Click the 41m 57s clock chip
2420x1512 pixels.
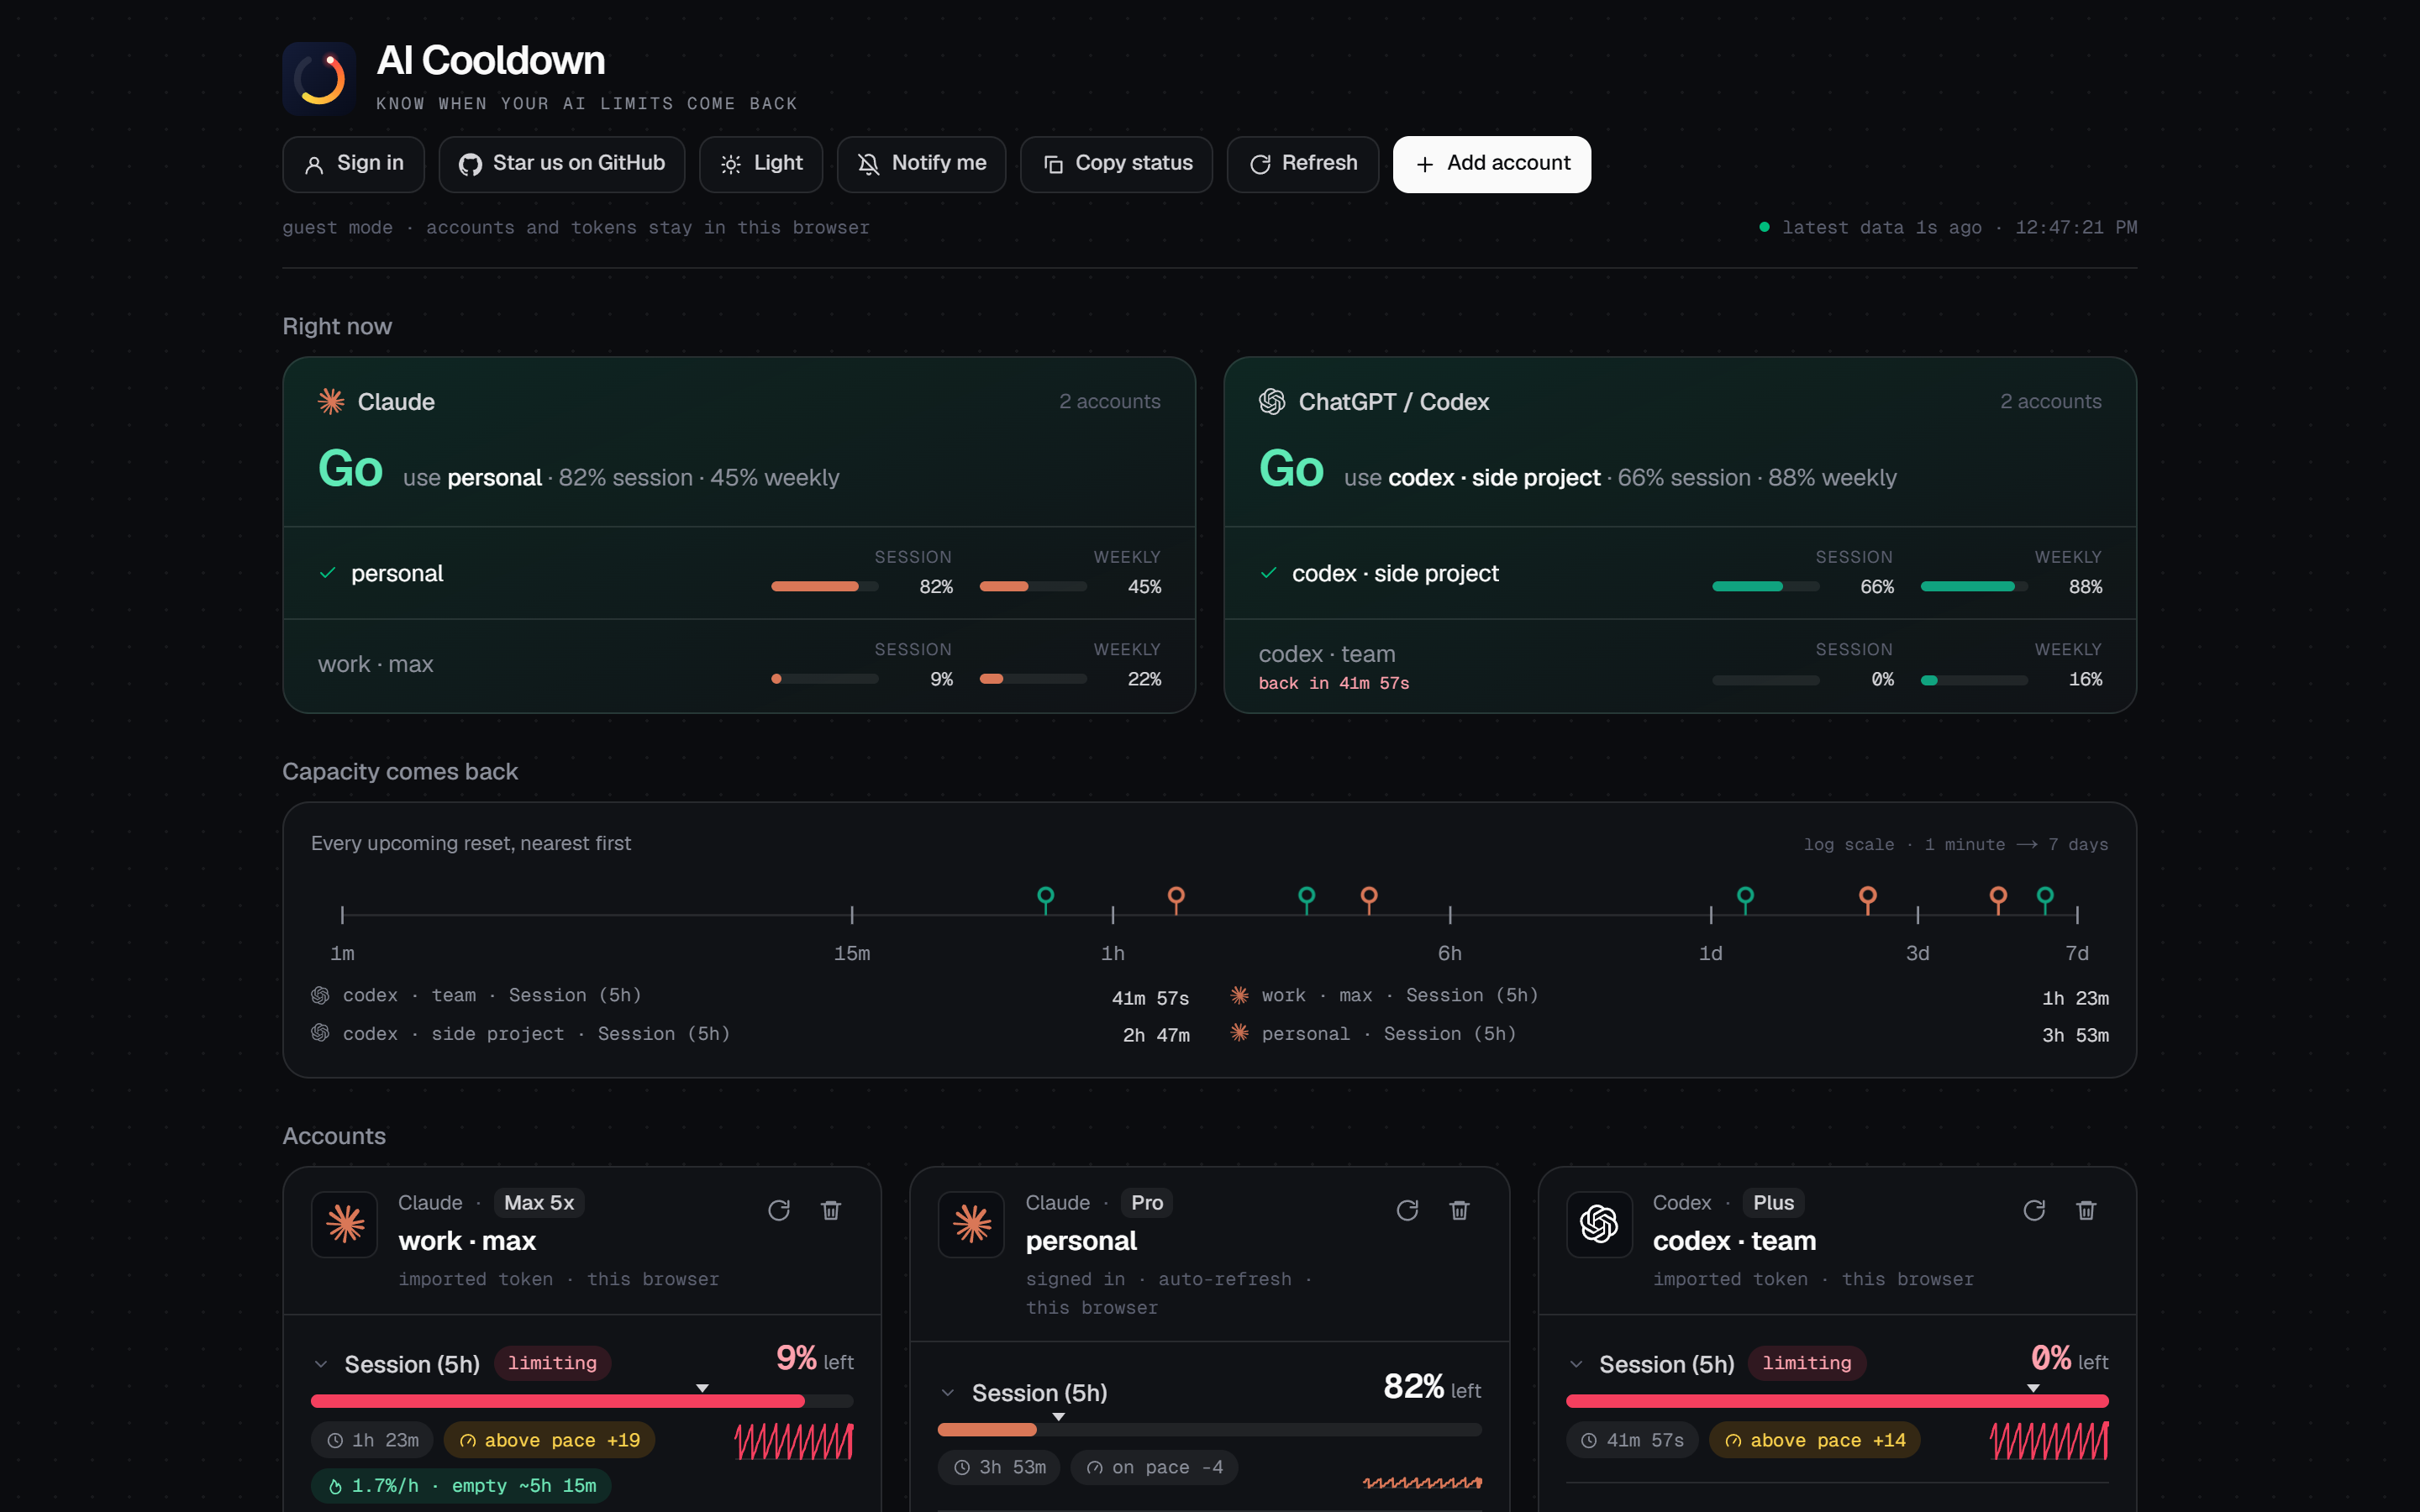[1632, 1440]
